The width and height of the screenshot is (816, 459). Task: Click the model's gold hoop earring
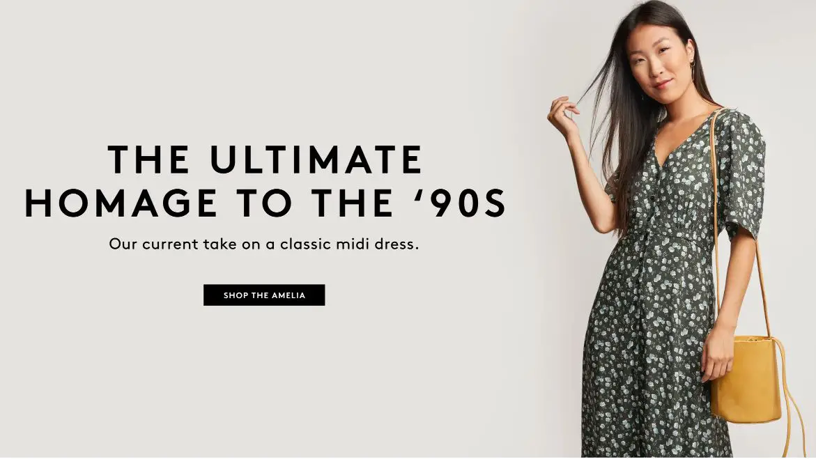click(693, 65)
